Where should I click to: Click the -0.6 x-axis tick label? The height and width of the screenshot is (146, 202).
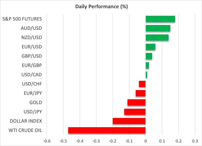pos(46,141)
